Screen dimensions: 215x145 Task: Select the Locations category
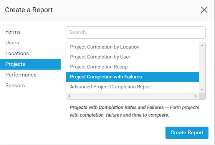[17, 53]
